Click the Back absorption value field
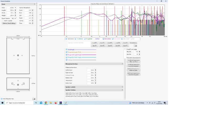The height and width of the screenshot is (131, 210). (28, 13)
